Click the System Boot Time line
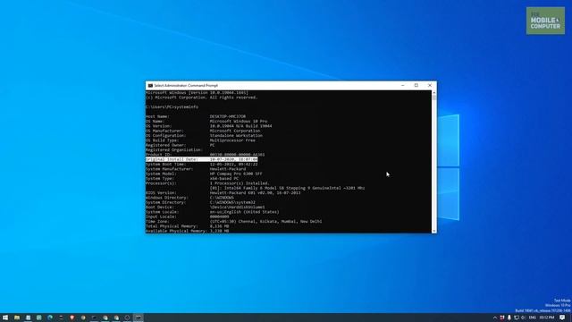The width and height of the screenshot is (572, 322). [x=202, y=165]
